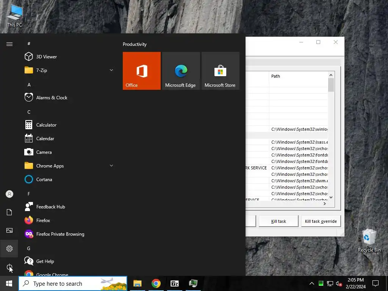
Task: Click the Productivity group heading
Action: click(x=135, y=44)
